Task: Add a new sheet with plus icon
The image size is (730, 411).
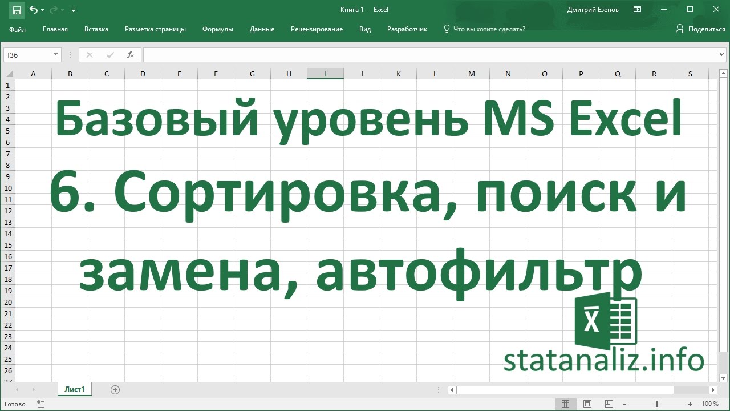Action: [115, 390]
